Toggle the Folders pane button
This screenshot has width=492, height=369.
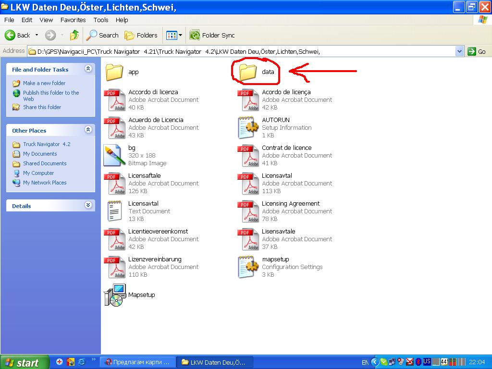pyautogui.click(x=141, y=35)
